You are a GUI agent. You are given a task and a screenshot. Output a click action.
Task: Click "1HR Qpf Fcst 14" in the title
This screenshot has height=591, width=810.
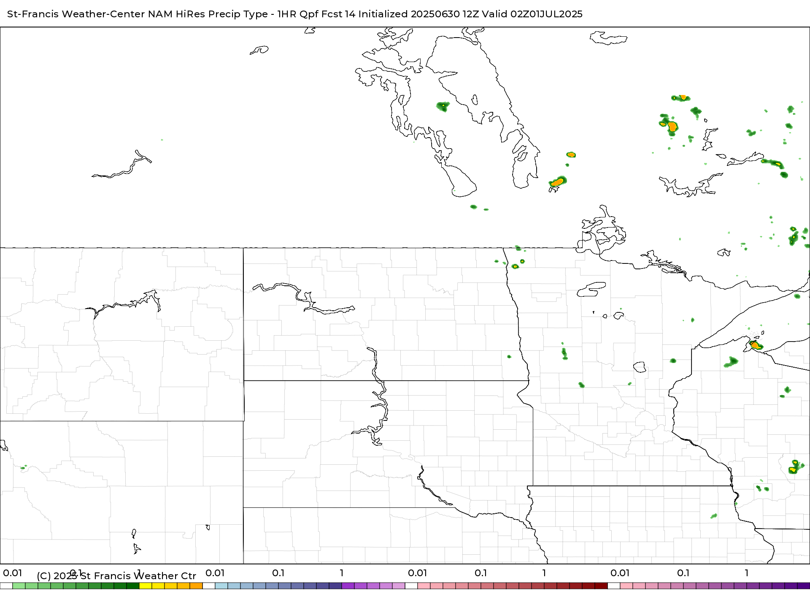point(316,14)
